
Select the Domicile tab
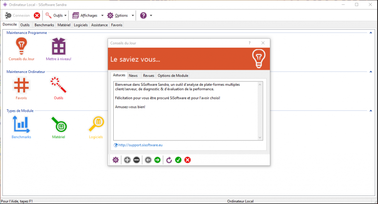click(9, 24)
